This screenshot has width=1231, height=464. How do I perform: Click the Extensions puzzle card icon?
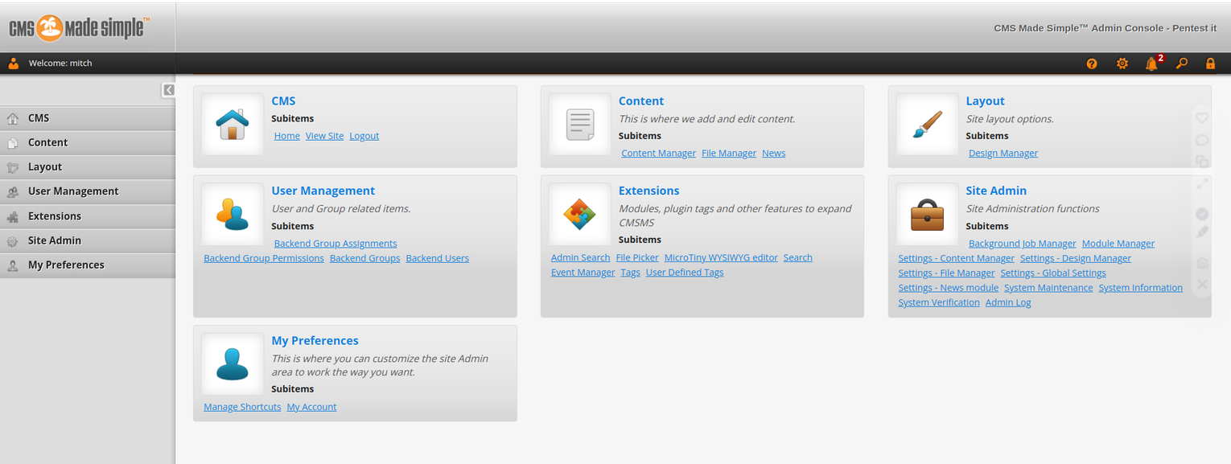579,215
